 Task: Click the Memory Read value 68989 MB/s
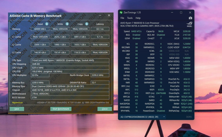[x=40, y=29]
